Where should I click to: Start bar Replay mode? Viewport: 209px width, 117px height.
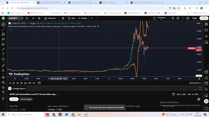(x=82, y=18)
